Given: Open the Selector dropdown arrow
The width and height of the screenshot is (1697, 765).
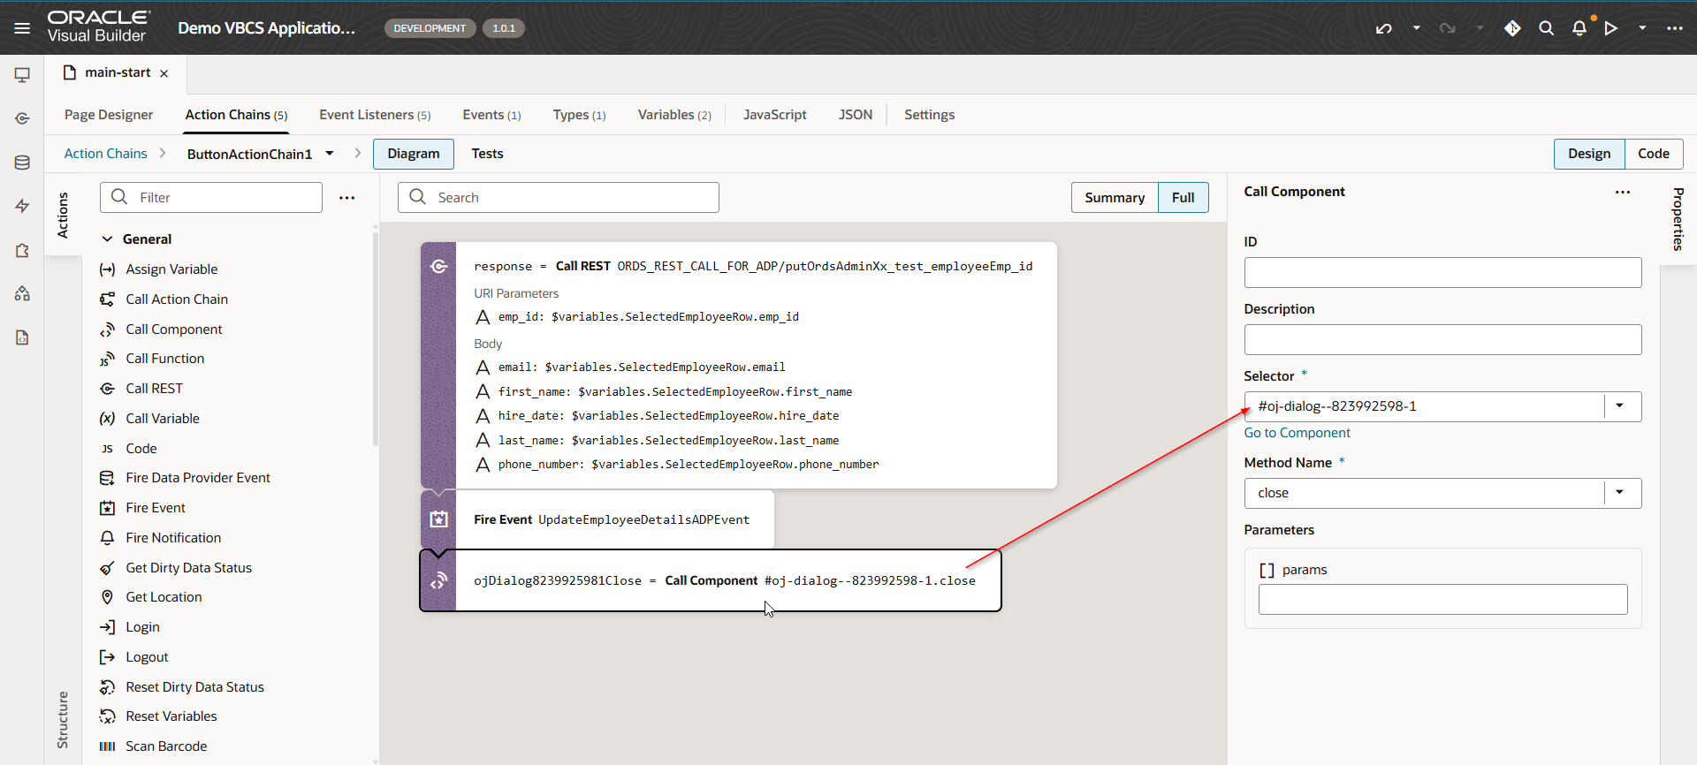Looking at the screenshot, I should pyautogui.click(x=1620, y=406).
